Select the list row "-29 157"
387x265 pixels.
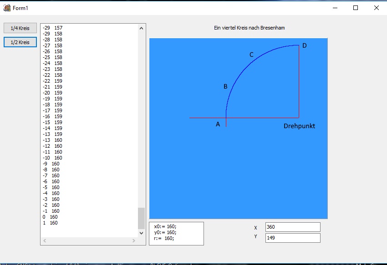pyautogui.click(x=52, y=28)
